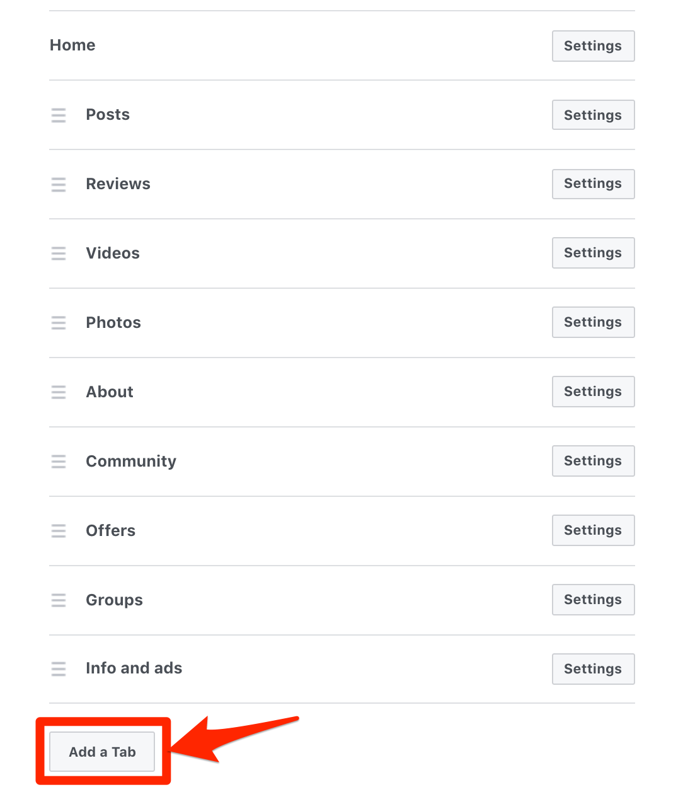
Task: Click the drag handle beside Reviews
Action: [x=59, y=185]
